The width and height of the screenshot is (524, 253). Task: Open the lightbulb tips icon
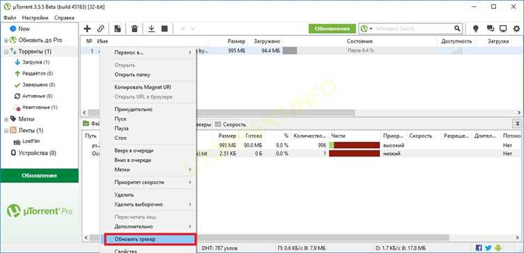476,29
